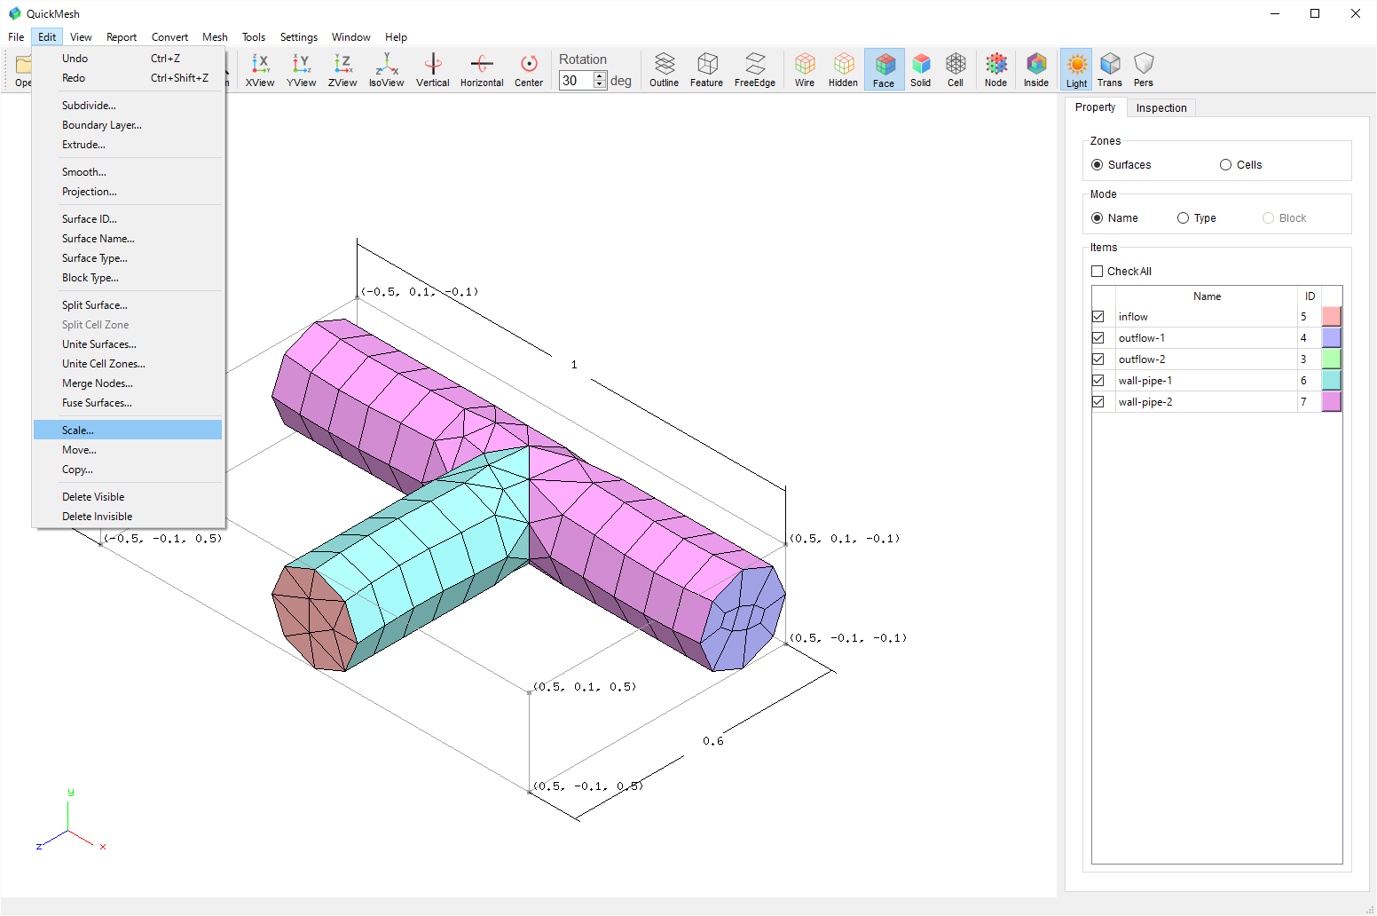The width and height of the screenshot is (1377, 916).
Task: Rotate around the Horizontal axis
Action: [x=482, y=70]
